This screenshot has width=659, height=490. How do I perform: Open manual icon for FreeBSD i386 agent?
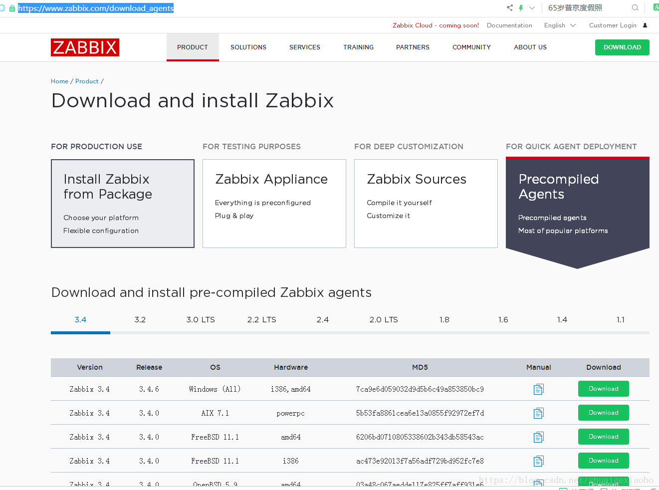pyautogui.click(x=538, y=461)
